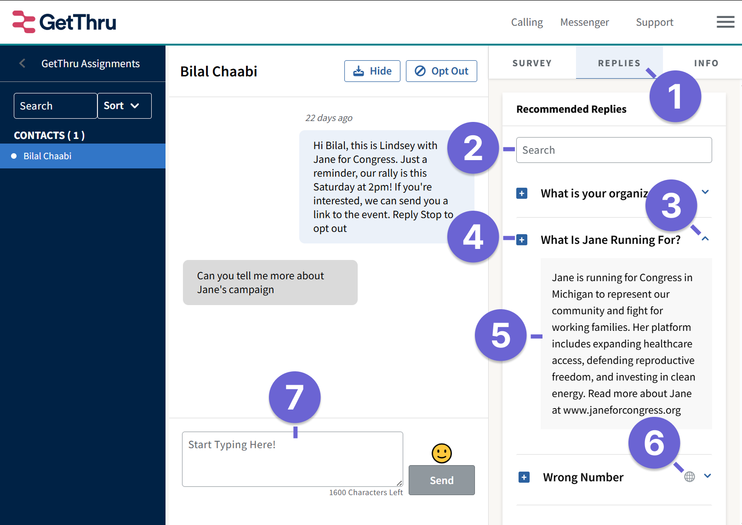The height and width of the screenshot is (525, 742).
Task: Open the Sort dropdown
Action: pos(124,106)
